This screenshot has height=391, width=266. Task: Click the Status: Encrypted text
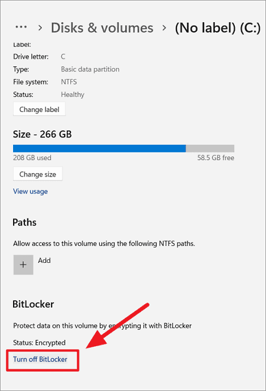click(39, 343)
